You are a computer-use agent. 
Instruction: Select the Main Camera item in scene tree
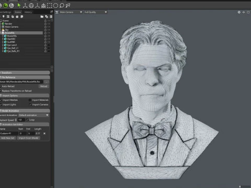[12, 27]
